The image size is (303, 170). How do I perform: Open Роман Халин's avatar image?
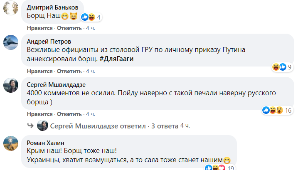pyautogui.click(x=11, y=144)
